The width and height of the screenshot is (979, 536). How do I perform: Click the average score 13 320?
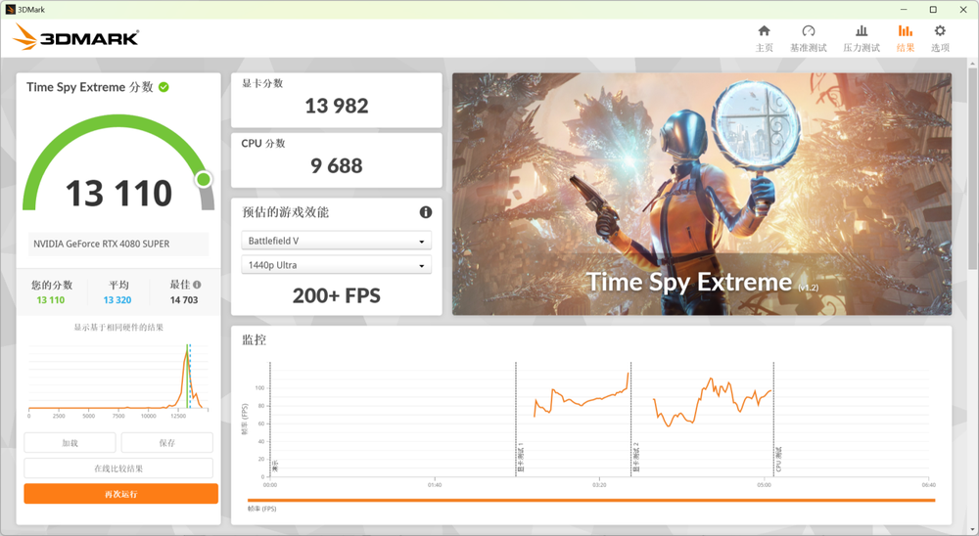pyautogui.click(x=117, y=300)
